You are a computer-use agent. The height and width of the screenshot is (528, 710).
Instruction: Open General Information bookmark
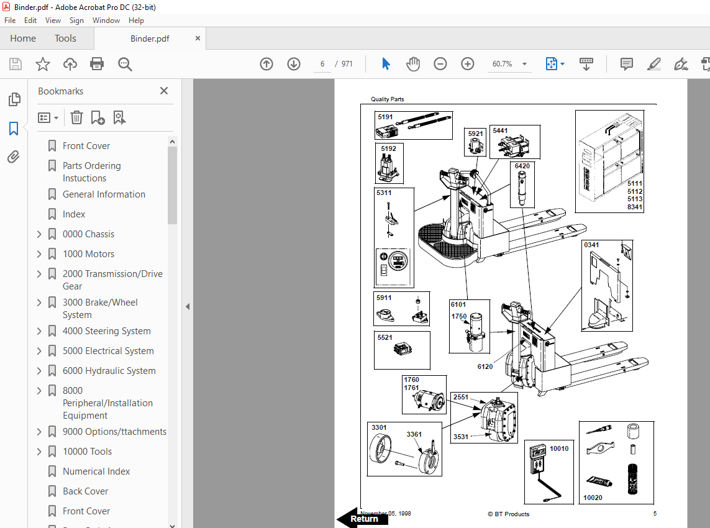104,194
